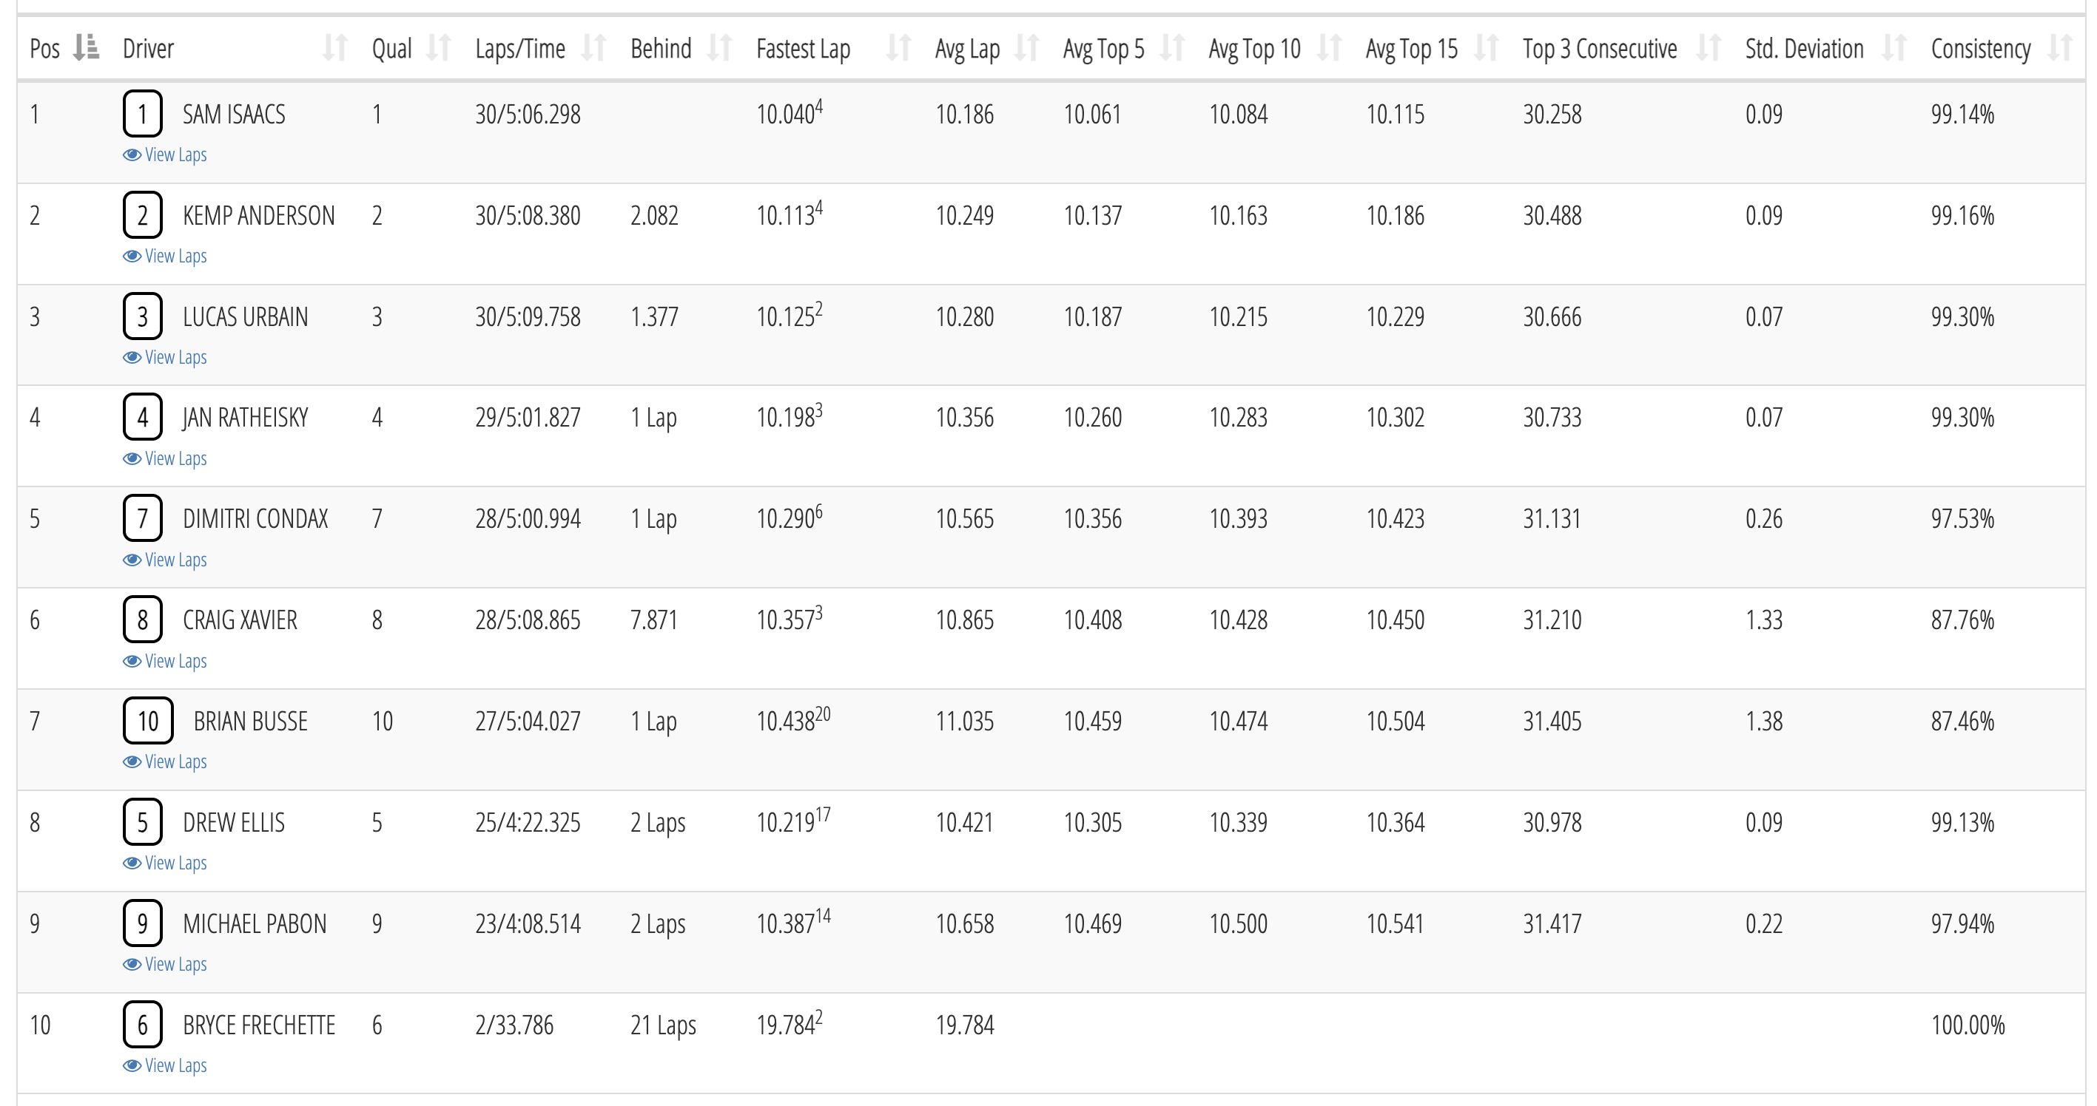Sort by Std. Deviation arrows icon
This screenshot has width=2097, height=1106.
(1894, 48)
